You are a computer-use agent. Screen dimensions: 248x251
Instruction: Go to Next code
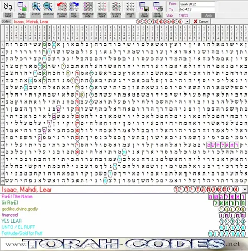[x=74, y=7]
